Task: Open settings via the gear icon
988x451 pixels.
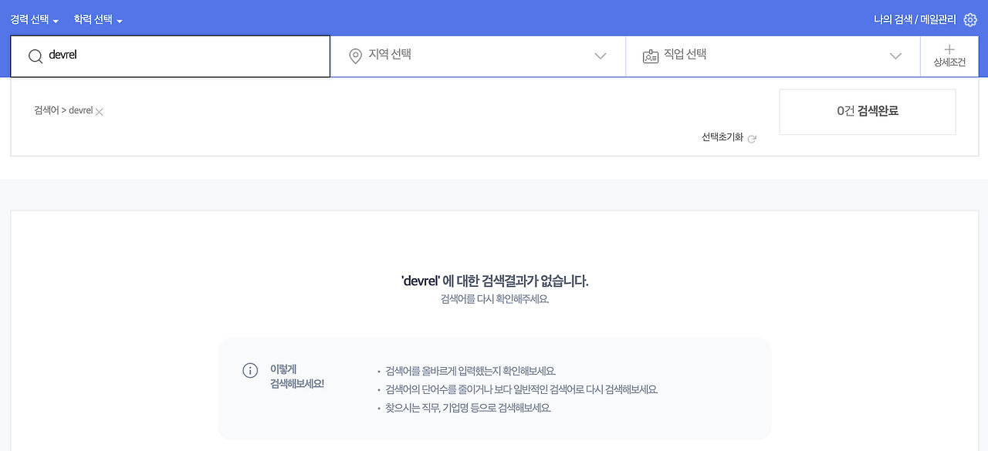Action: click(970, 19)
